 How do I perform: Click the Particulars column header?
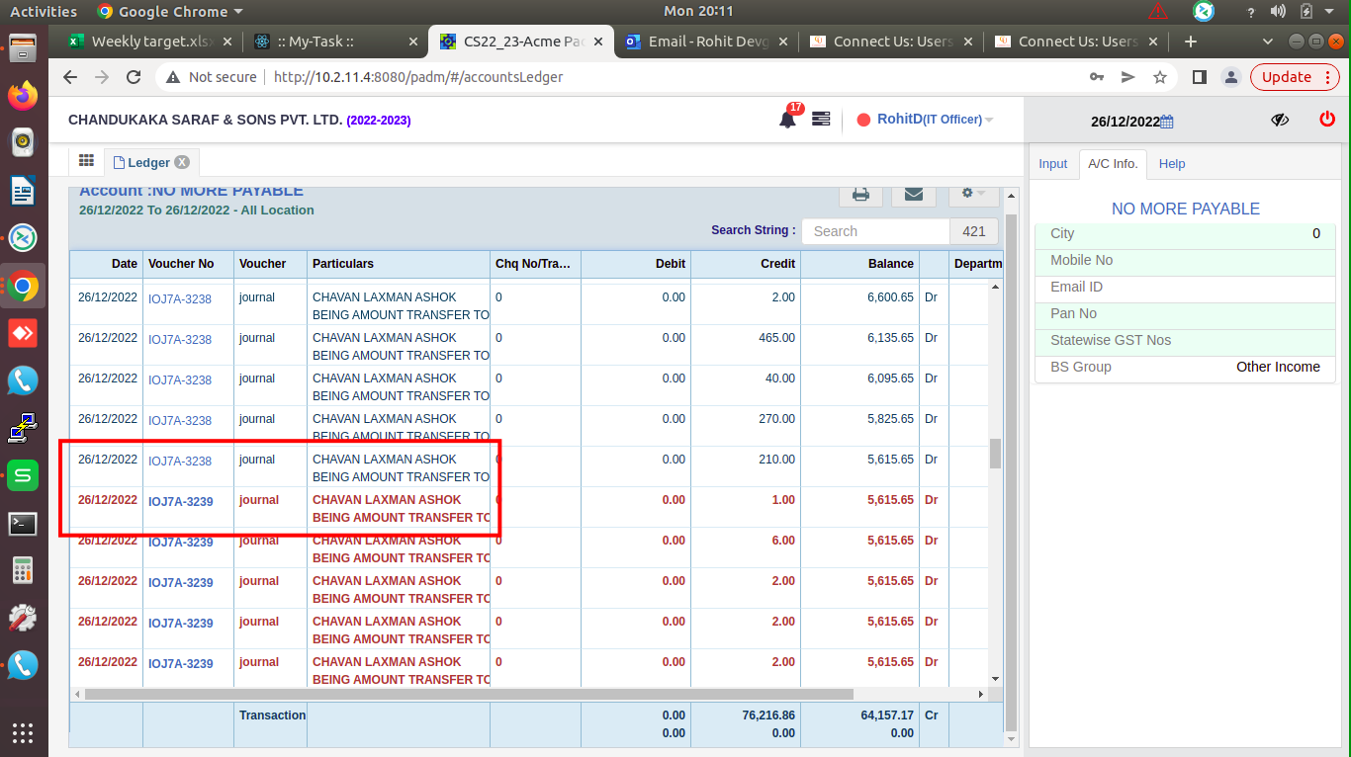pyautogui.click(x=399, y=264)
